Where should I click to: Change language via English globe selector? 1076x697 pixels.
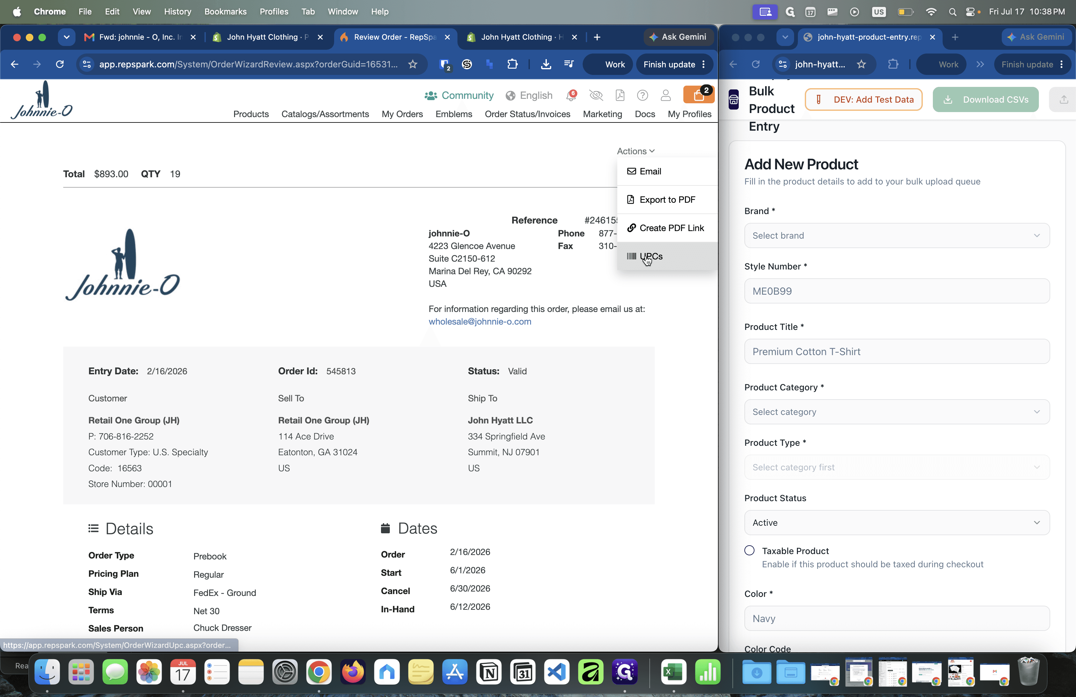click(x=529, y=95)
